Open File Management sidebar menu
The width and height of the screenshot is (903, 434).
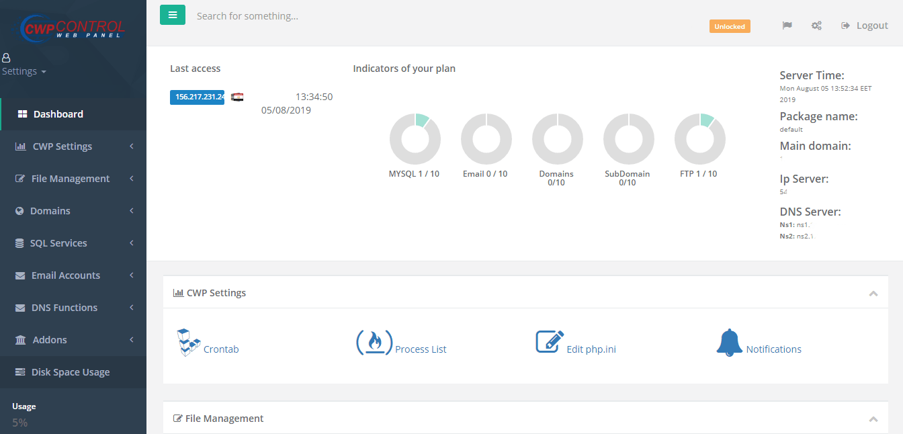click(x=73, y=179)
